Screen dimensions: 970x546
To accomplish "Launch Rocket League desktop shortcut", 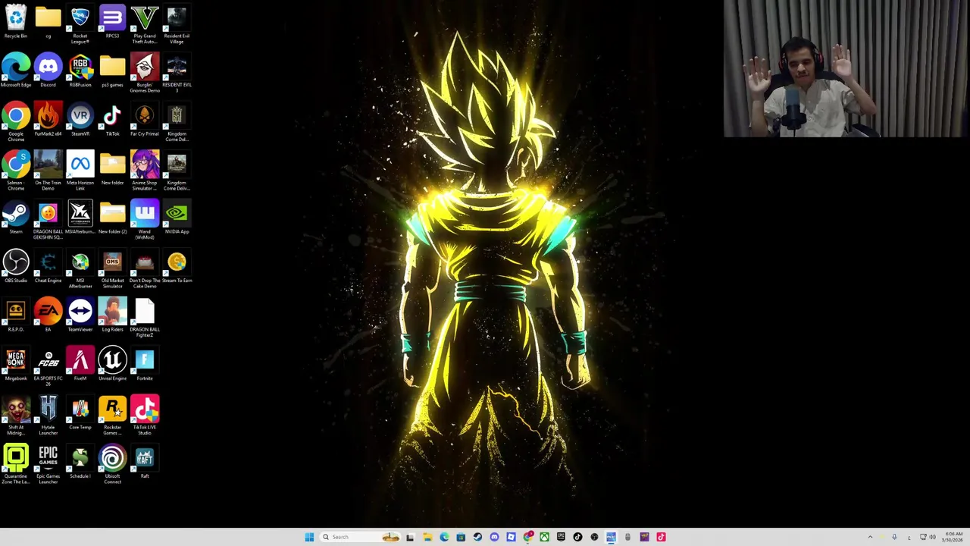I will 80,24.
